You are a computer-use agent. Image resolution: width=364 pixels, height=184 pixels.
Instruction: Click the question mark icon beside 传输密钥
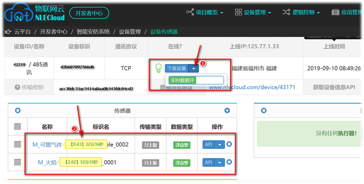[x=17, y=87]
